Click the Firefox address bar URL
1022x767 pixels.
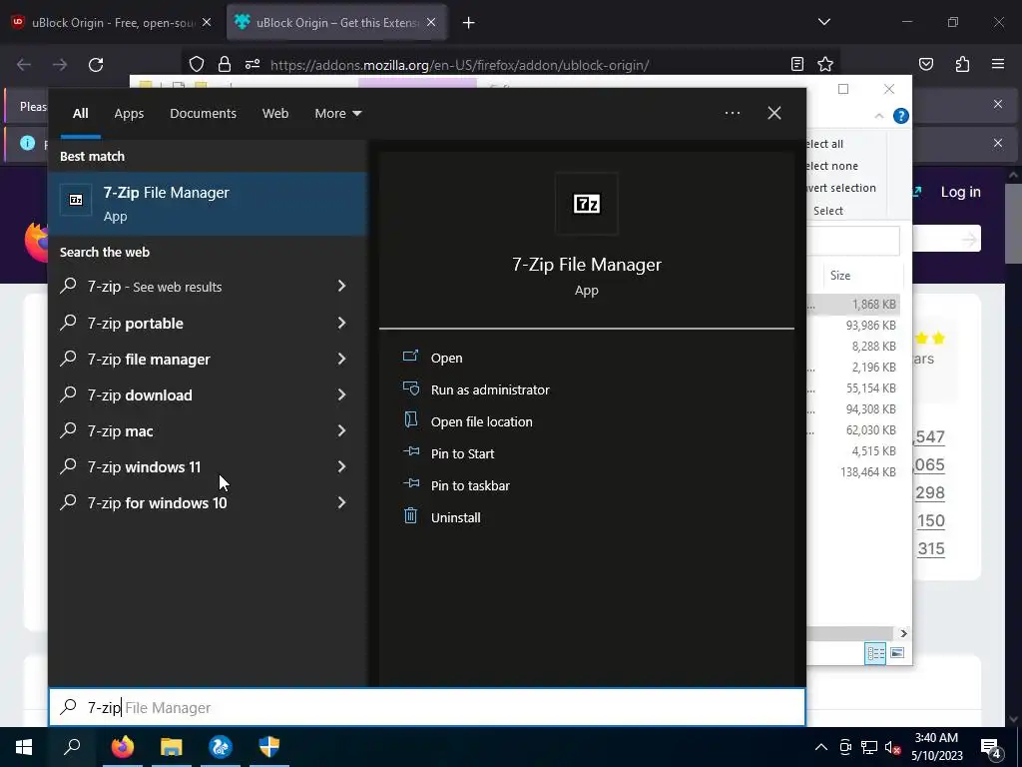click(459, 65)
